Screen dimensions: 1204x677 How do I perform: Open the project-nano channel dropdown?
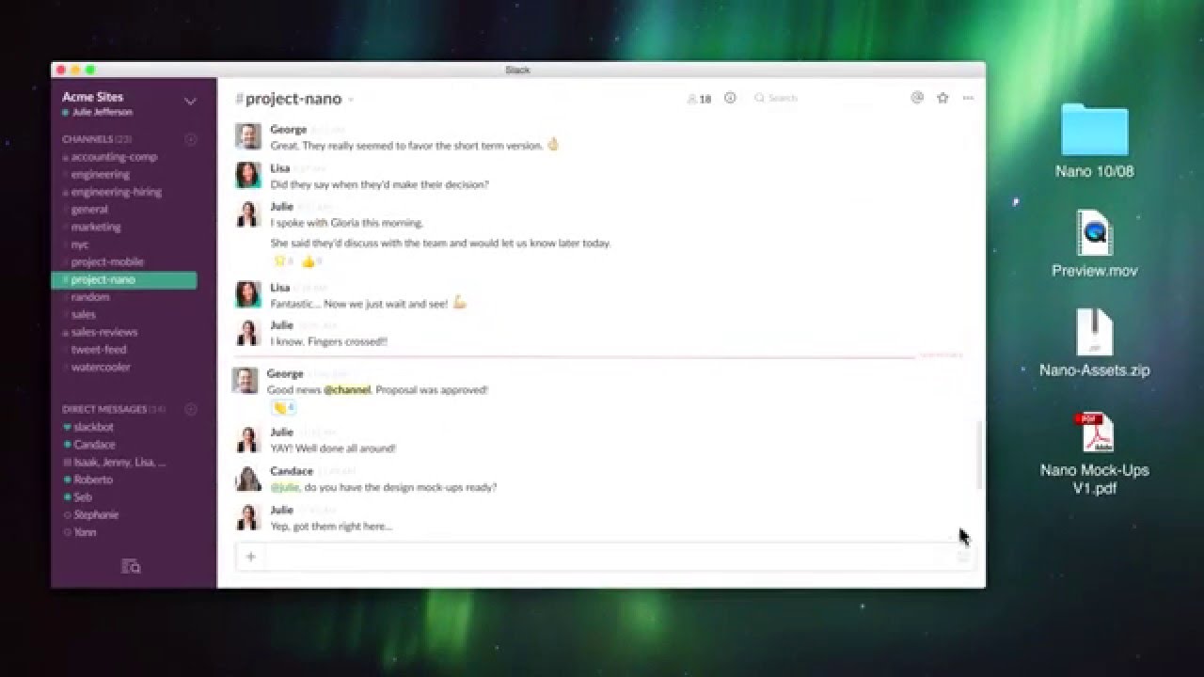point(349,98)
